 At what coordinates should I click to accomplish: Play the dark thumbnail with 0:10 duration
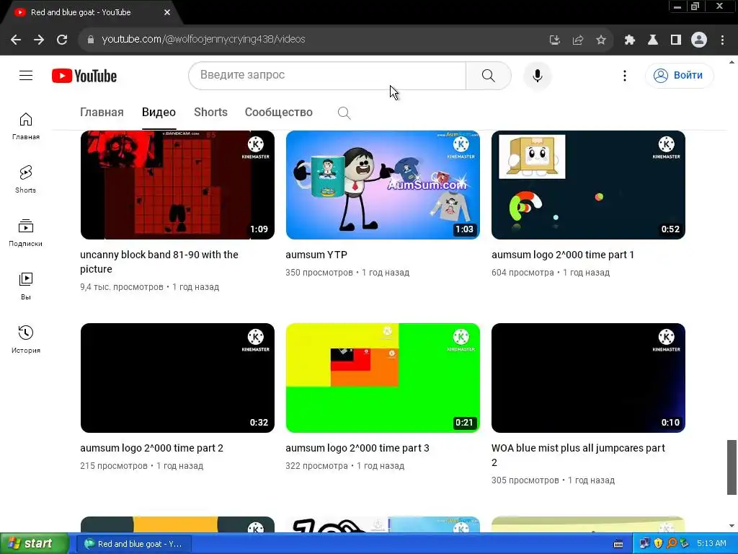tap(588, 378)
